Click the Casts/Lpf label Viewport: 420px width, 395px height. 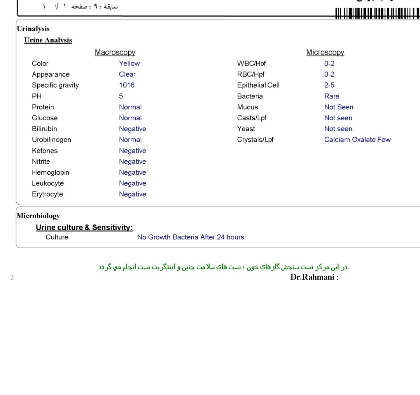coord(252,118)
